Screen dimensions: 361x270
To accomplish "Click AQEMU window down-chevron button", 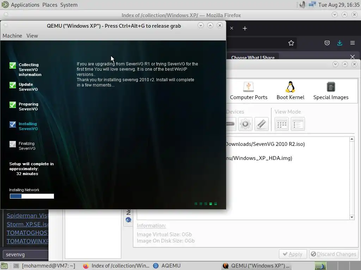I will [335, 64].
